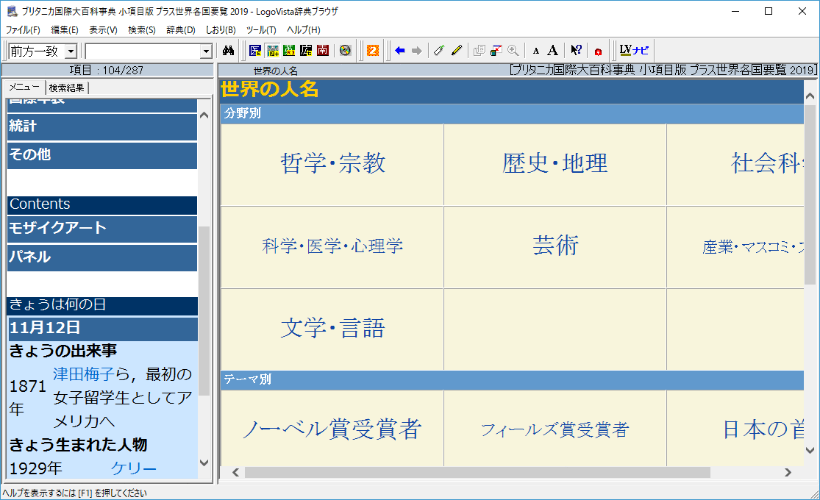Open the 表示(V) menu
820x500 pixels.
coord(103,30)
